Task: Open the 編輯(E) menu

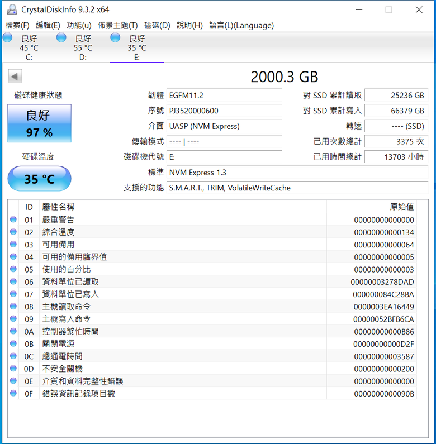Action: 48,26
